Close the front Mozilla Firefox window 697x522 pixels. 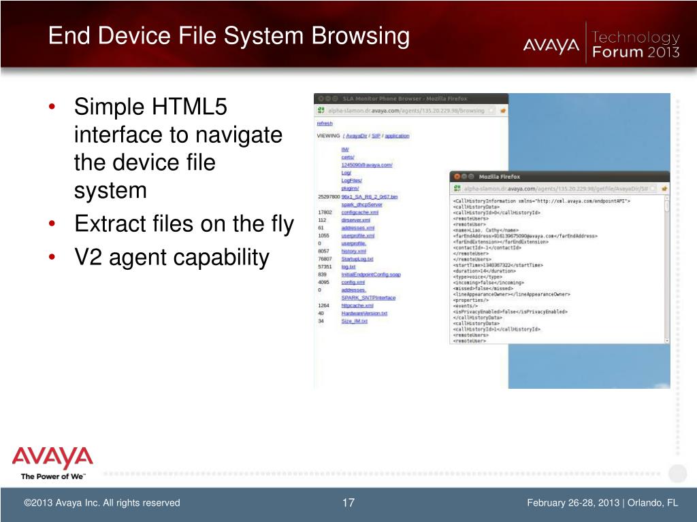pyautogui.click(x=457, y=177)
